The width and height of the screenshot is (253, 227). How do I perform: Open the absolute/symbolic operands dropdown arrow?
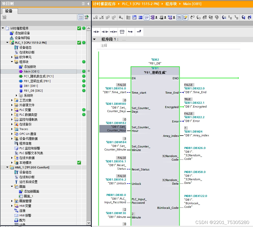(156, 17)
